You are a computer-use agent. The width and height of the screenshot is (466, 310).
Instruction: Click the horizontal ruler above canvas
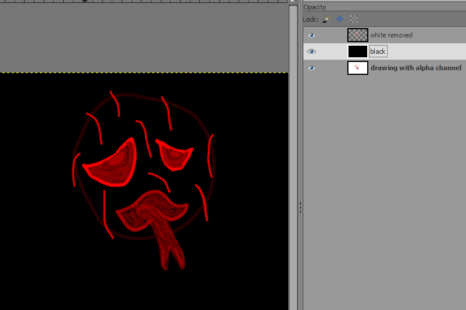tap(146, 2)
